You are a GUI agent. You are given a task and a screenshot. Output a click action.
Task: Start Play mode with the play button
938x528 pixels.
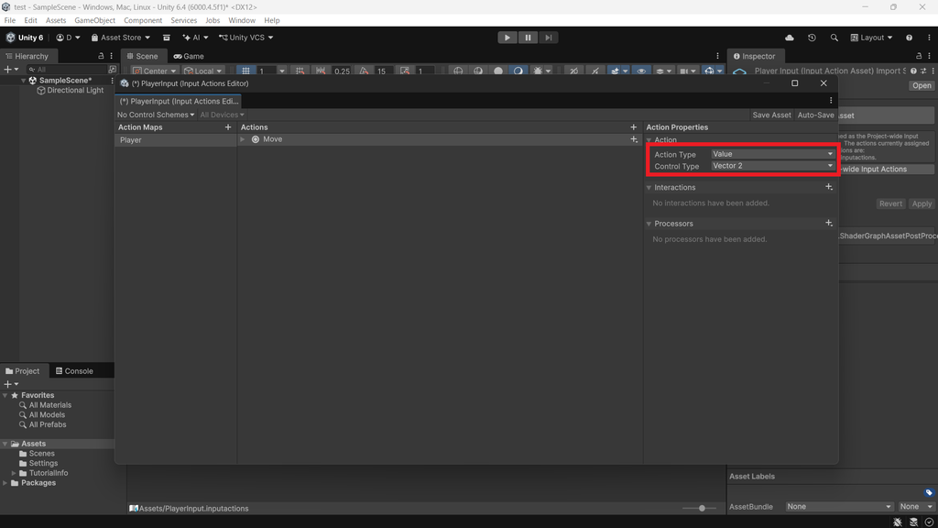point(507,38)
